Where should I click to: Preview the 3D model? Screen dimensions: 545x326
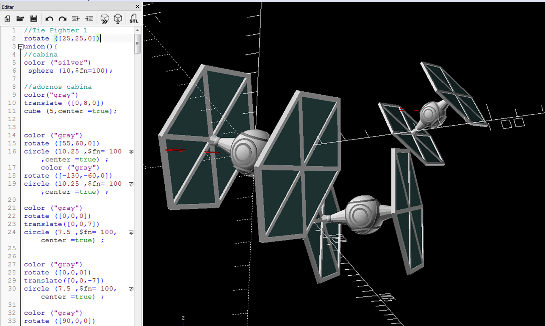click(x=104, y=19)
